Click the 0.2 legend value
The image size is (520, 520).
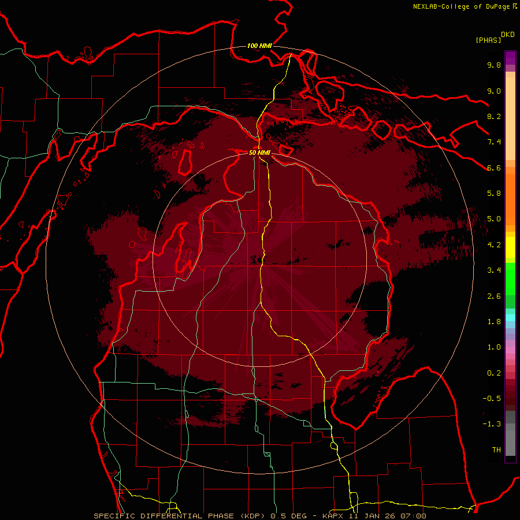coord(494,373)
